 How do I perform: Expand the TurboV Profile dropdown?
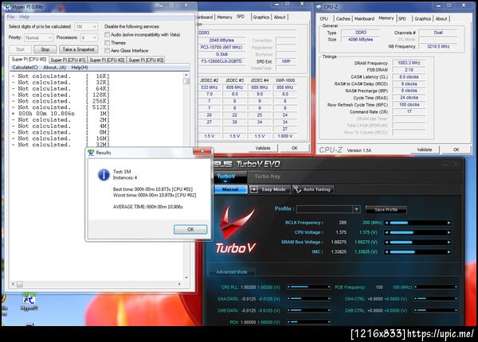356,209
